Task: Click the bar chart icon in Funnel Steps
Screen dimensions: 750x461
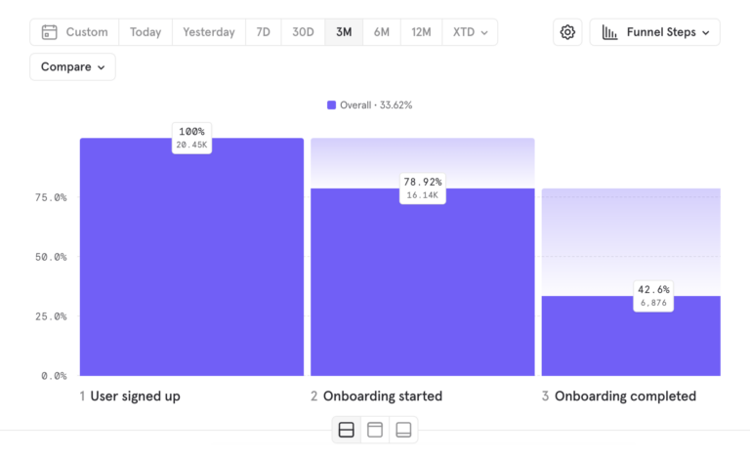Action: click(x=609, y=32)
